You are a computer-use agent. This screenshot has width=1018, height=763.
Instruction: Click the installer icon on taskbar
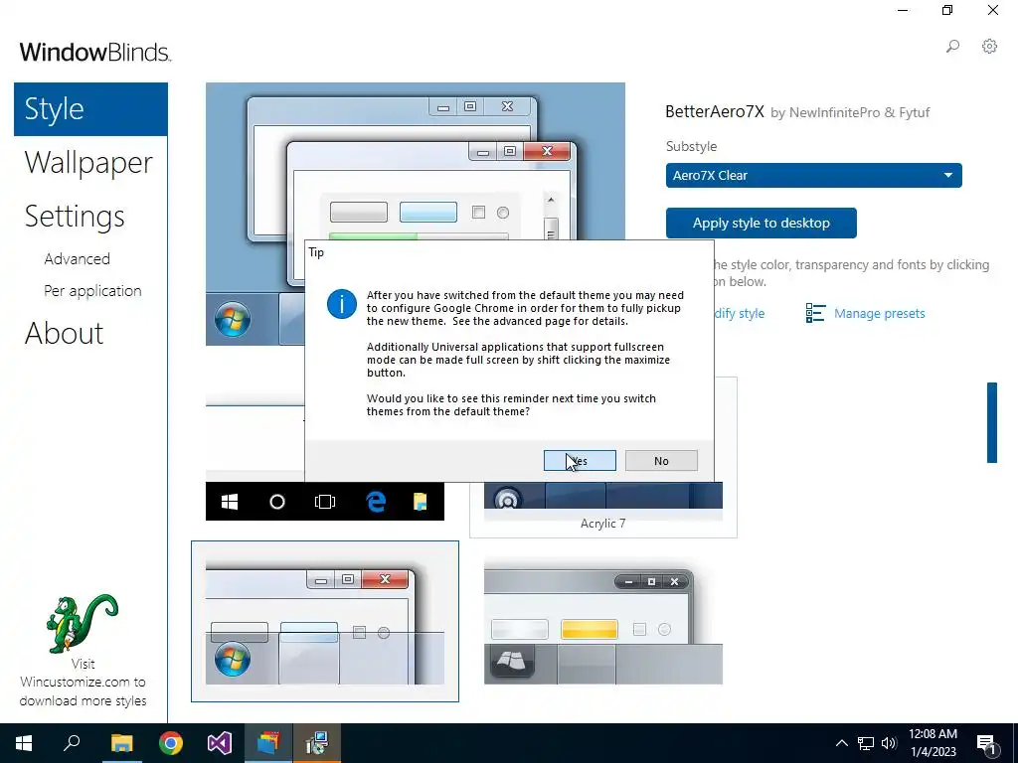pyautogui.click(x=317, y=743)
